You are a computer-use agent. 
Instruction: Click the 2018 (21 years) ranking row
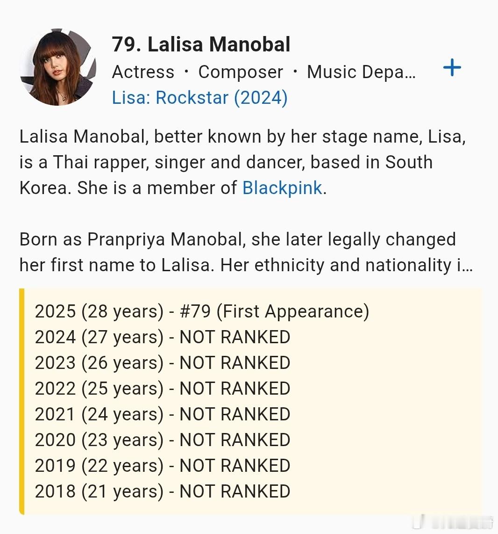coord(163,491)
